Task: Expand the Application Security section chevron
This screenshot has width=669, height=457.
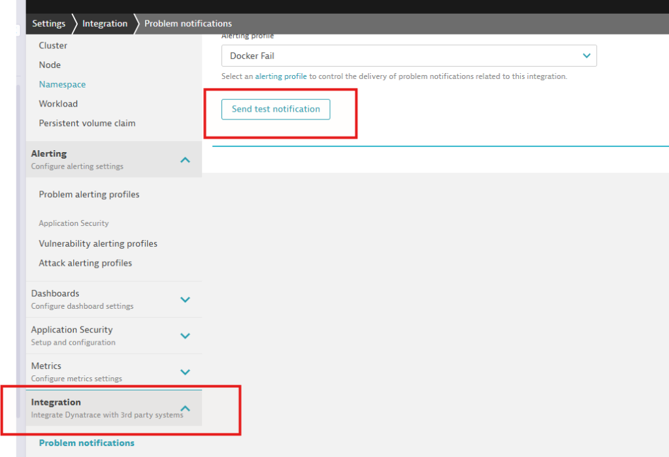Action: (185, 336)
